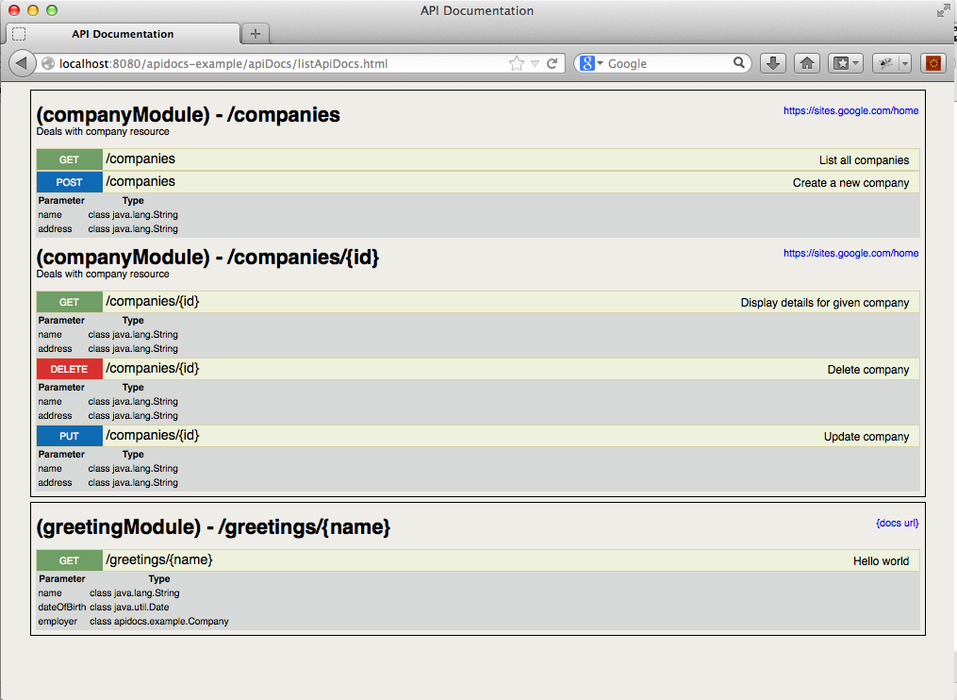Click the orange extension icon in toolbar

933,63
